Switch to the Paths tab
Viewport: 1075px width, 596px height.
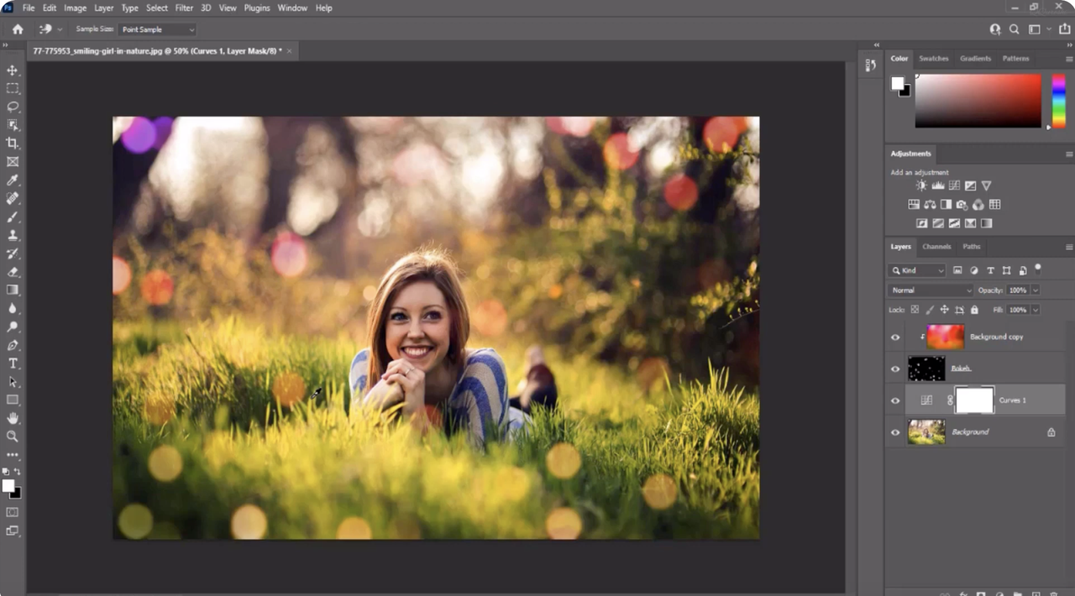972,247
